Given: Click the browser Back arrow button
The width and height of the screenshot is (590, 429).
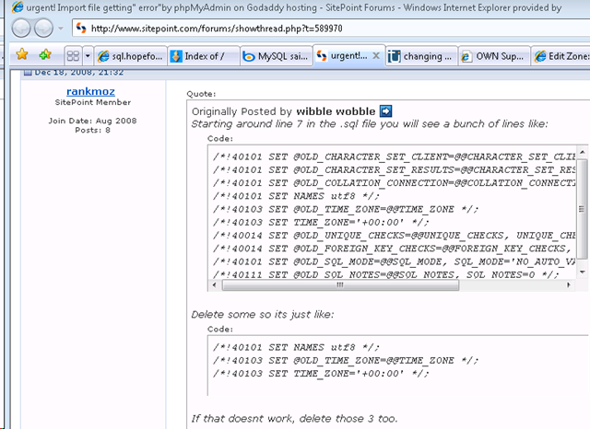Looking at the screenshot, I should pos(21,29).
